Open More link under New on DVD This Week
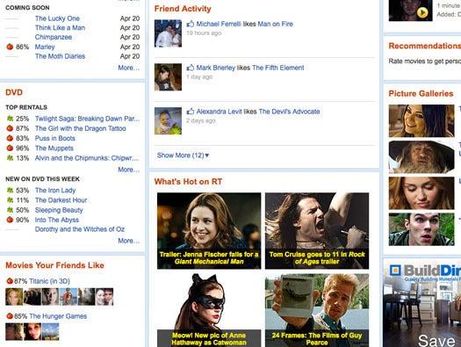 129,241
